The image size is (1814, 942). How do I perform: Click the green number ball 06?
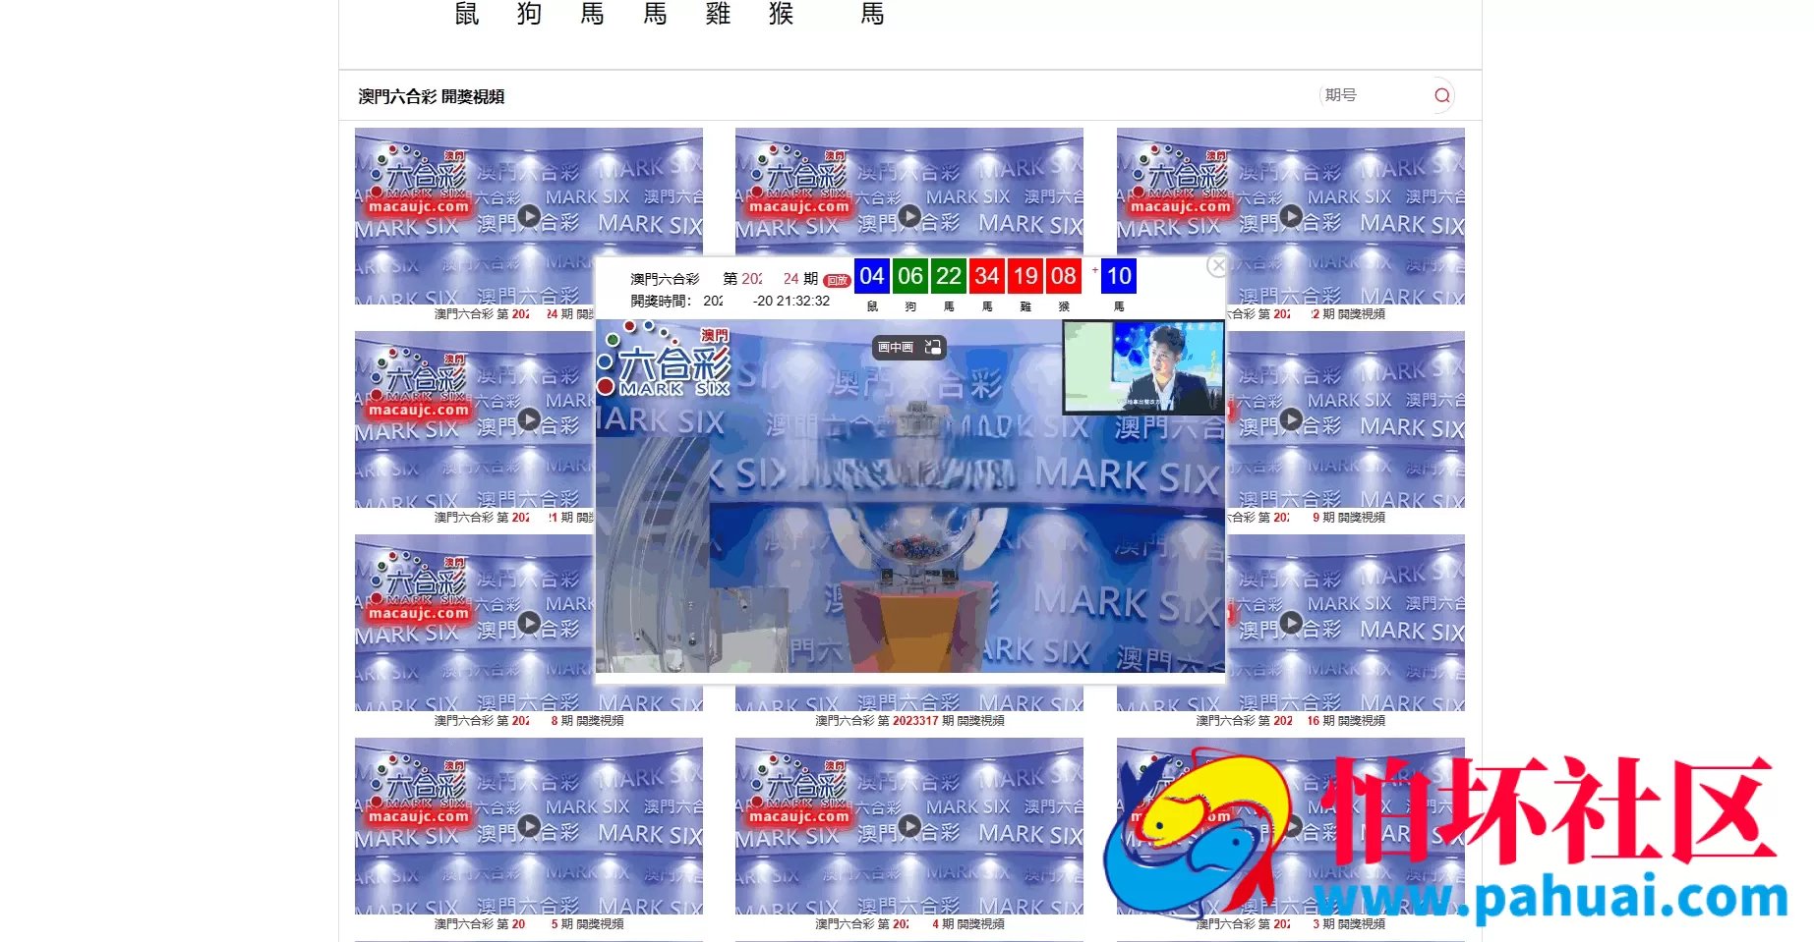(910, 276)
